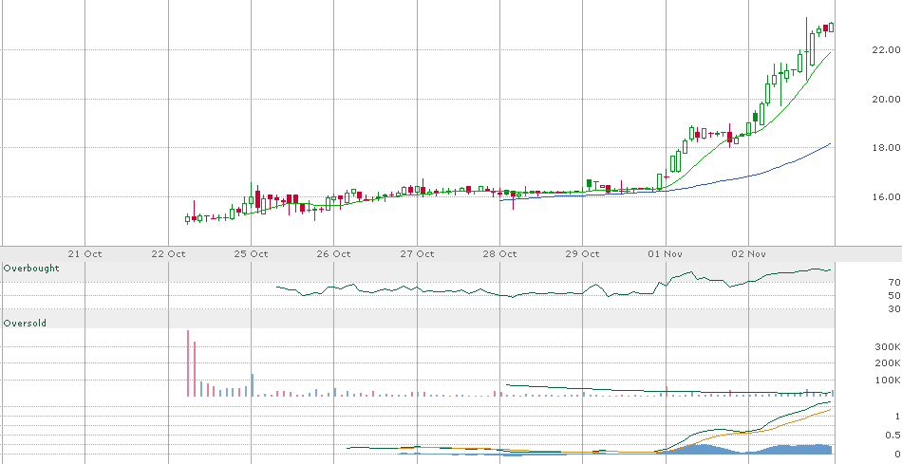Screen dimensions: 902x464
Task: Click the 27 Oct date label
Action: [417, 253]
